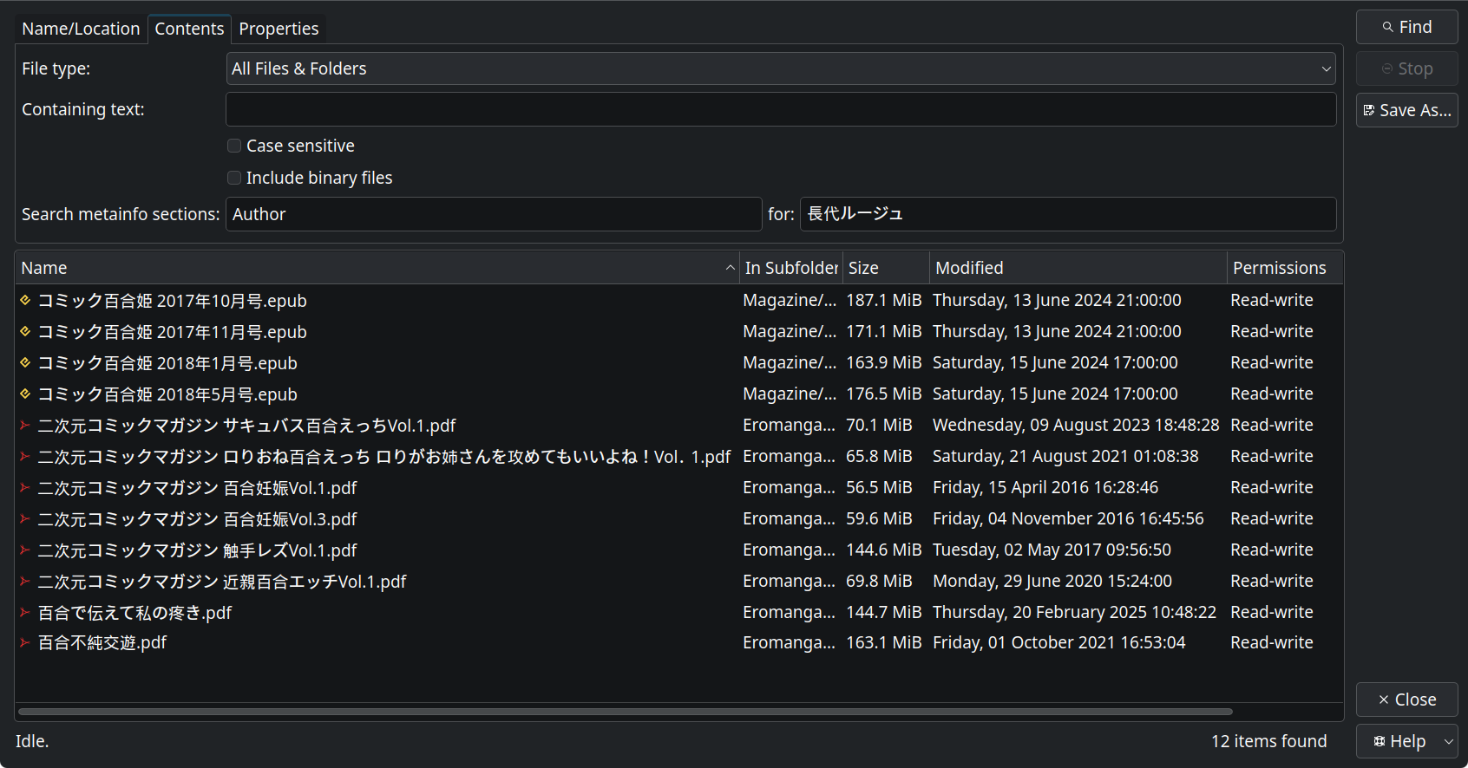Click the Find button
The width and height of the screenshot is (1468, 768).
[x=1407, y=27]
